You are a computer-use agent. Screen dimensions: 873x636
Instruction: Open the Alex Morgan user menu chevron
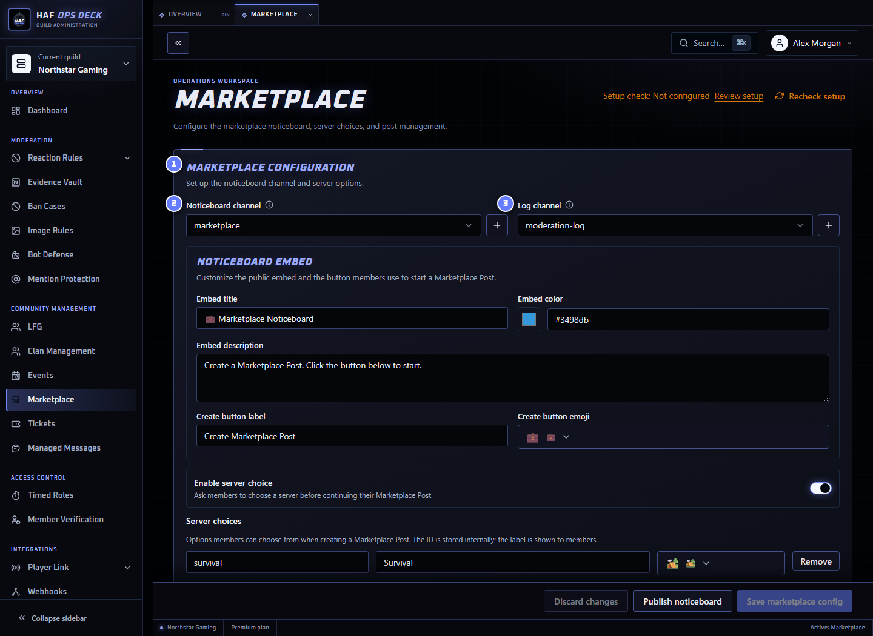tap(849, 43)
